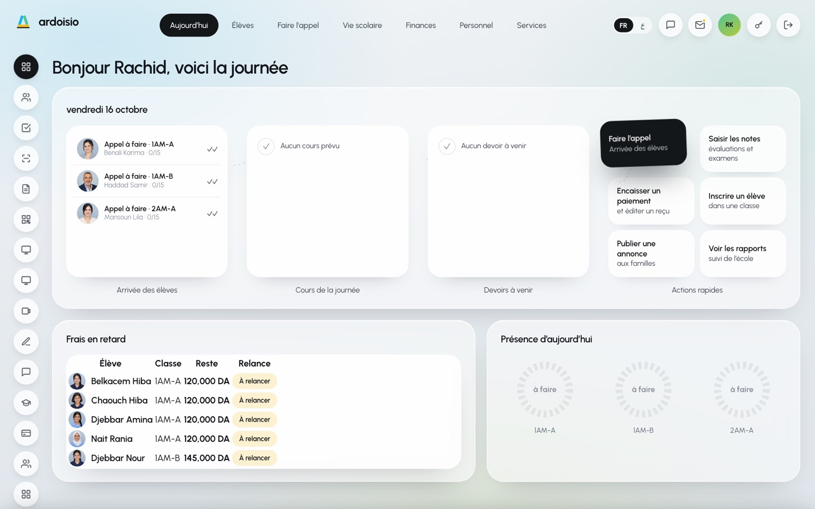This screenshot has width=815, height=509.
Task: Select the scan frame icon in sidebar
Action: tap(26, 158)
